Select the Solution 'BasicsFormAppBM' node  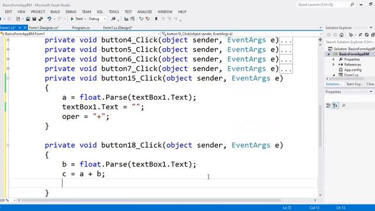click(x=352, y=49)
